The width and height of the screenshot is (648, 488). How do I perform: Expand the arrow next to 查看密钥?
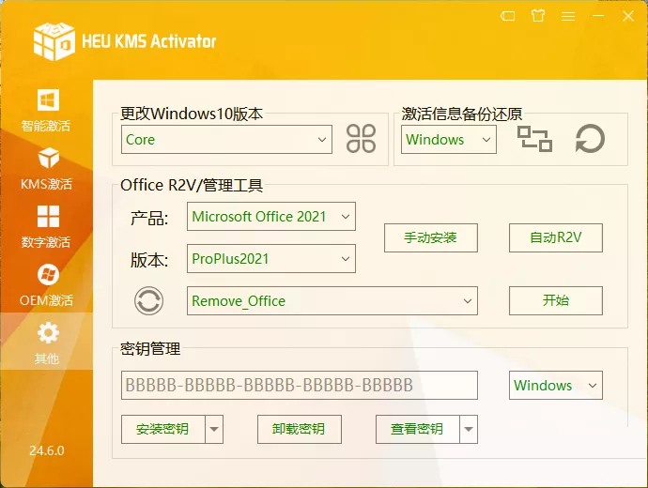click(469, 430)
